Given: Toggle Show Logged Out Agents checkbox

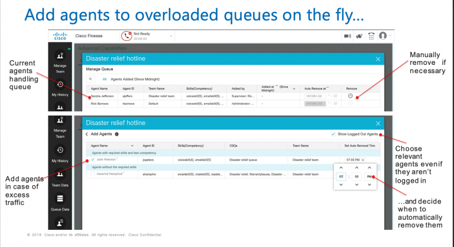Looking at the screenshot, I should (x=333, y=134).
